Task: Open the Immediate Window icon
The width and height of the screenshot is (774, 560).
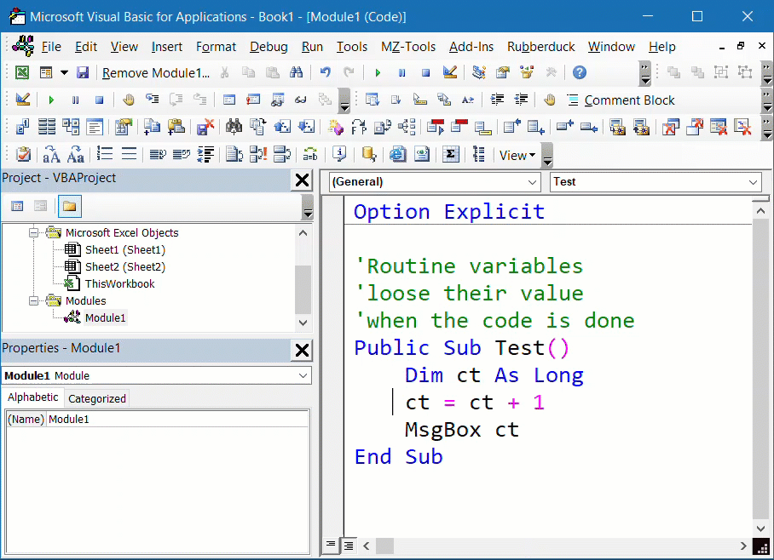Action: (253, 100)
